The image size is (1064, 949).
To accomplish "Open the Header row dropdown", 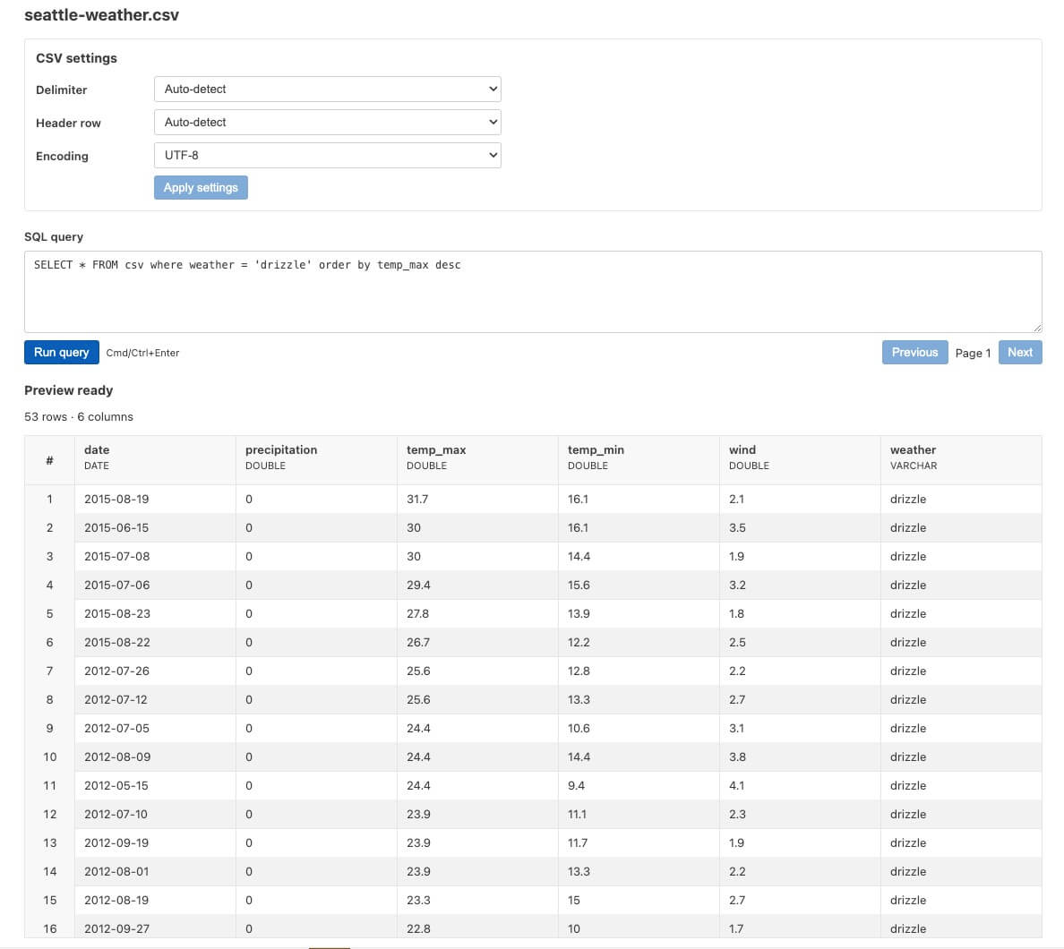I will pos(327,122).
